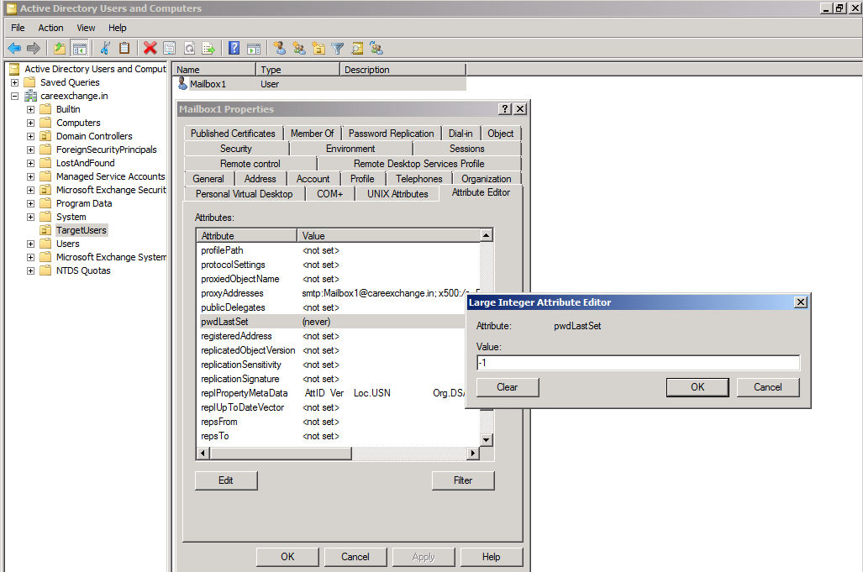The image size is (863, 572).
Task: Click the Cut scissors icon
Action: click(x=105, y=49)
